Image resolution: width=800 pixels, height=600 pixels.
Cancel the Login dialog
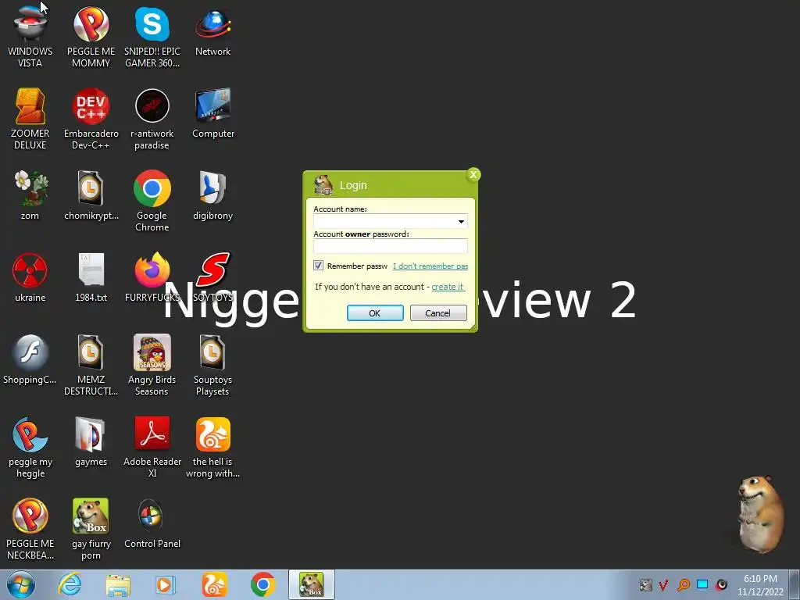(438, 312)
